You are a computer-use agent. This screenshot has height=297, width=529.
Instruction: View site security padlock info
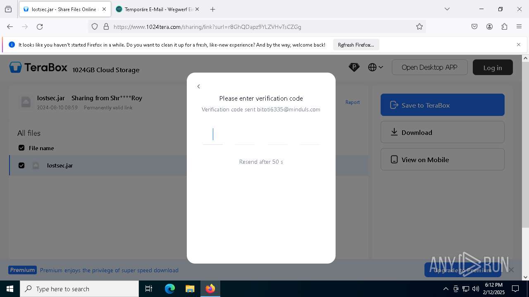click(x=106, y=26)
